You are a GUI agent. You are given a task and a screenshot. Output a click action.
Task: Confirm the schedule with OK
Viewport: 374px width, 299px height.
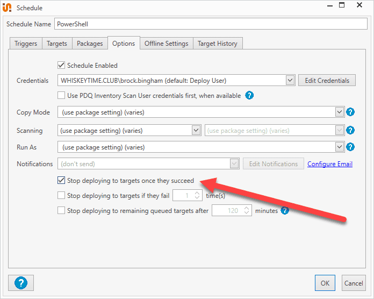325,283
